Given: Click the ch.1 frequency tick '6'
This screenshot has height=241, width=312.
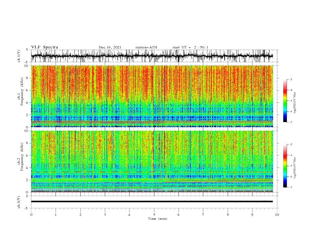Looking at the screenshot, I should tap(28, 90).
